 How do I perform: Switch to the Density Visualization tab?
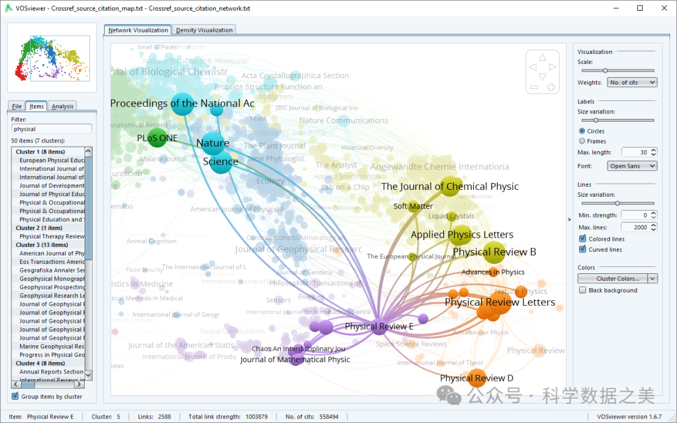pyautogui.click(x=204, y=30)
